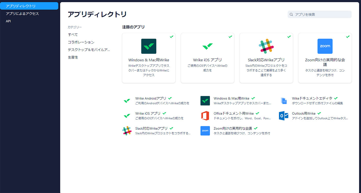The height and width of the screenshot is (193, 361).
Task: Filter by コラボレーション category
Action: (81, 42)
